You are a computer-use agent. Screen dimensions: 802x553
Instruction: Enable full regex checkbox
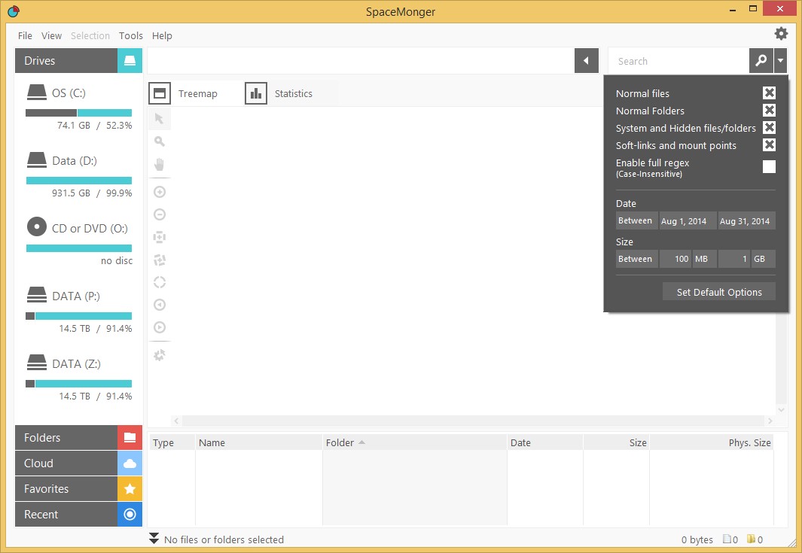[769, 167]
